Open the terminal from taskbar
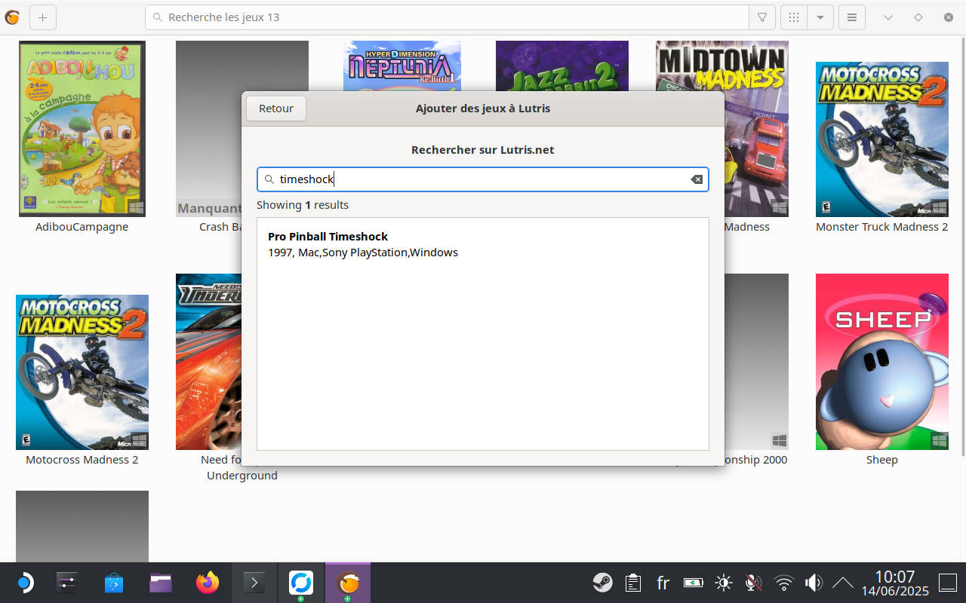Image resolution: width=966 pixels, height=603 pixels. coord(254,583)
